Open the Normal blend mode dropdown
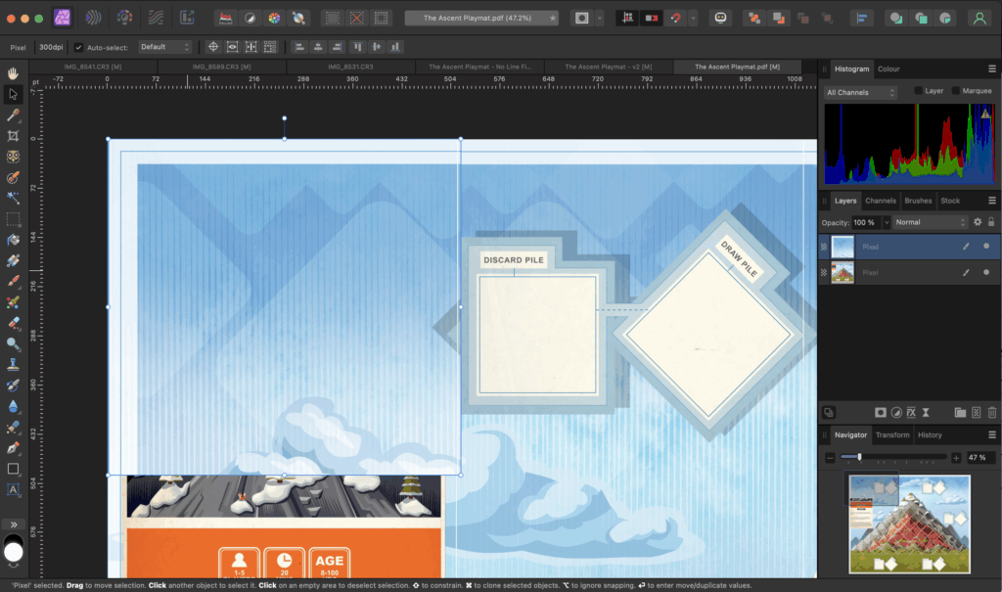 tap(931, 222)
